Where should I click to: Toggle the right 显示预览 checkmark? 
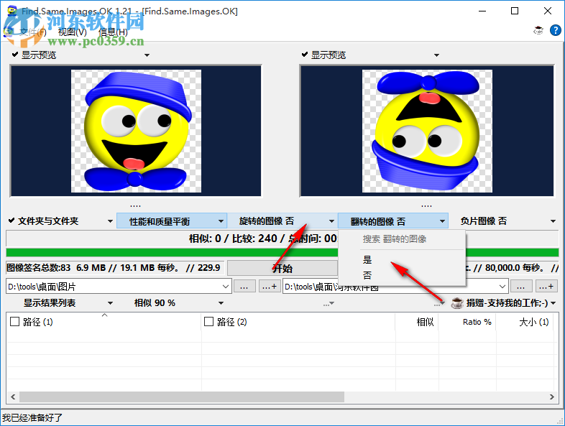pyautogui.click(x=305, y=55)
